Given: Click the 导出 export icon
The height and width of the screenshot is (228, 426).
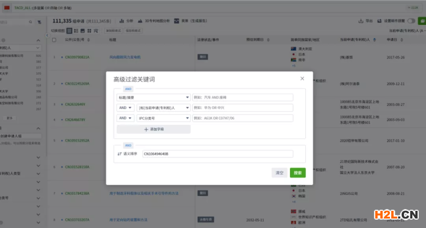Looking at the screenshot, I should tap(361, 21).
